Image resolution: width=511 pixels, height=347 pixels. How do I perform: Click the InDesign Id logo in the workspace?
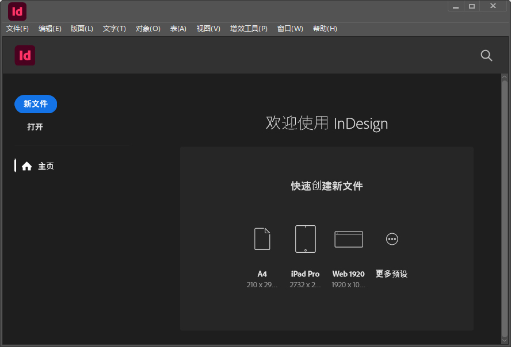pos(25,56)
